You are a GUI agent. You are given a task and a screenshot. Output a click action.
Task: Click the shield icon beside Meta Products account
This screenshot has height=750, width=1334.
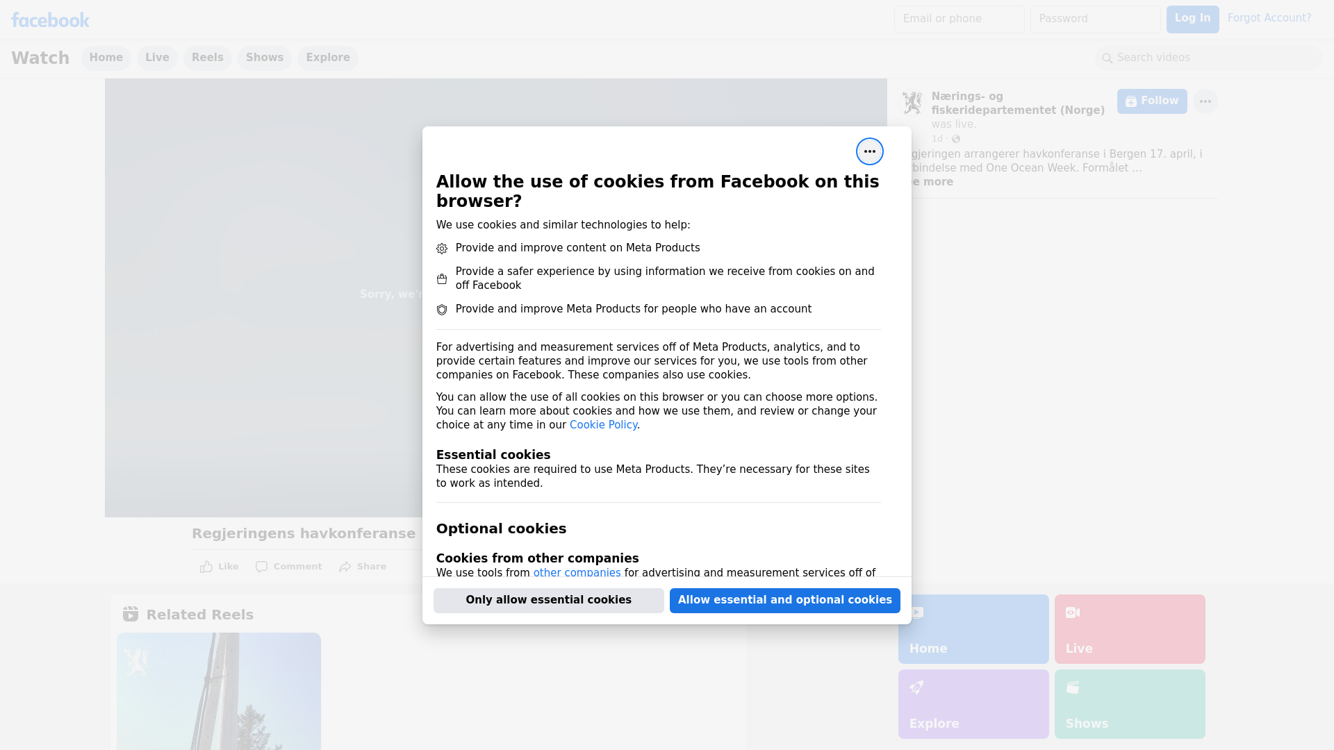point(442,310)
